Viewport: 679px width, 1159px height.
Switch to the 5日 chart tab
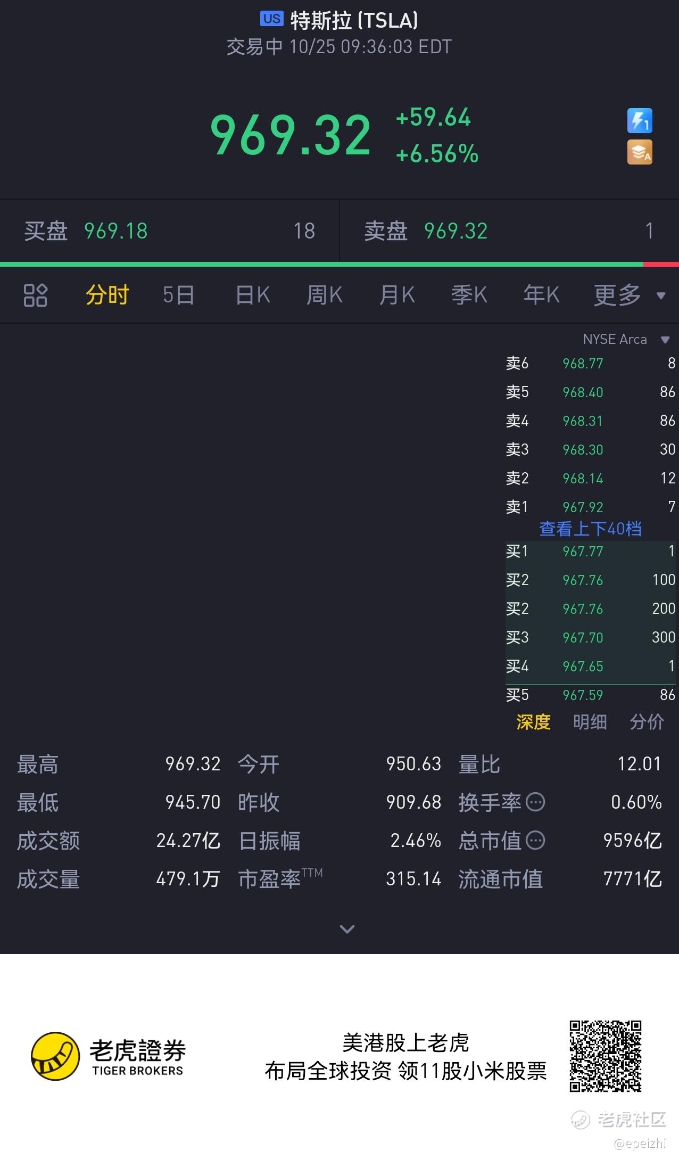(x=178, y=295)
